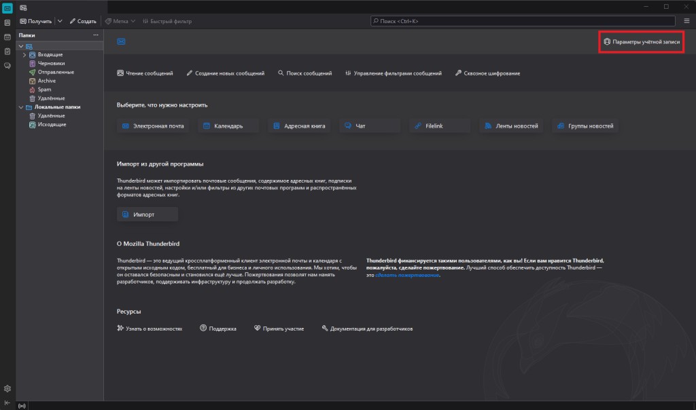Toggle the Быстрый фильтр quick filter
The image size is (696, 410).
(167, 21)
